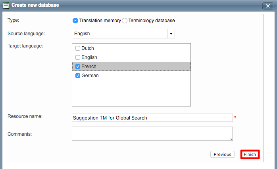Viewport: 277px width, 169px height.
Task: Choose the Terminology database type option
Action: [125, 21]
